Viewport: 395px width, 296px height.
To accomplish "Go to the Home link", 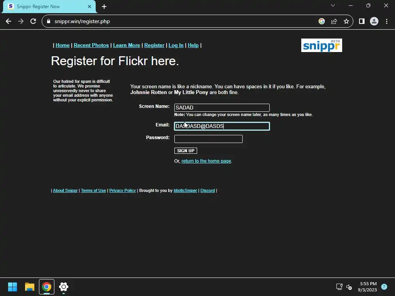I will [62, 45].
